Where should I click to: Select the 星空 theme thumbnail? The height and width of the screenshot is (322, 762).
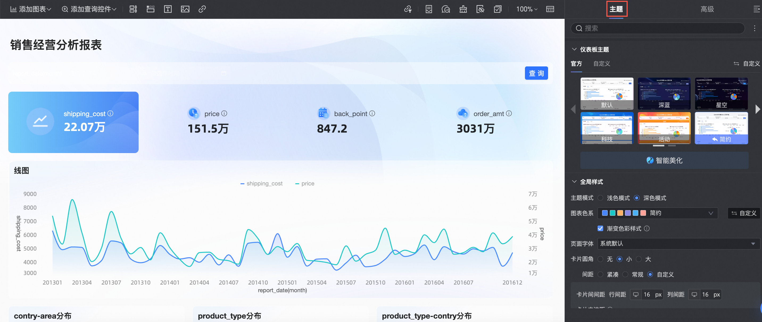(721, 94)
